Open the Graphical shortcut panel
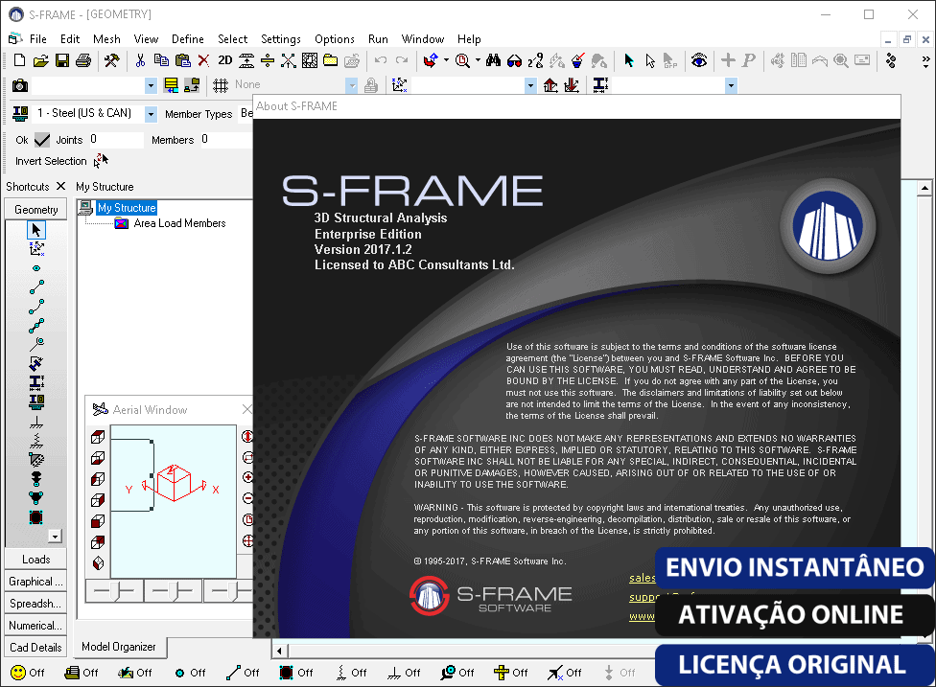The image size is (936, 687). coord(35,582)
